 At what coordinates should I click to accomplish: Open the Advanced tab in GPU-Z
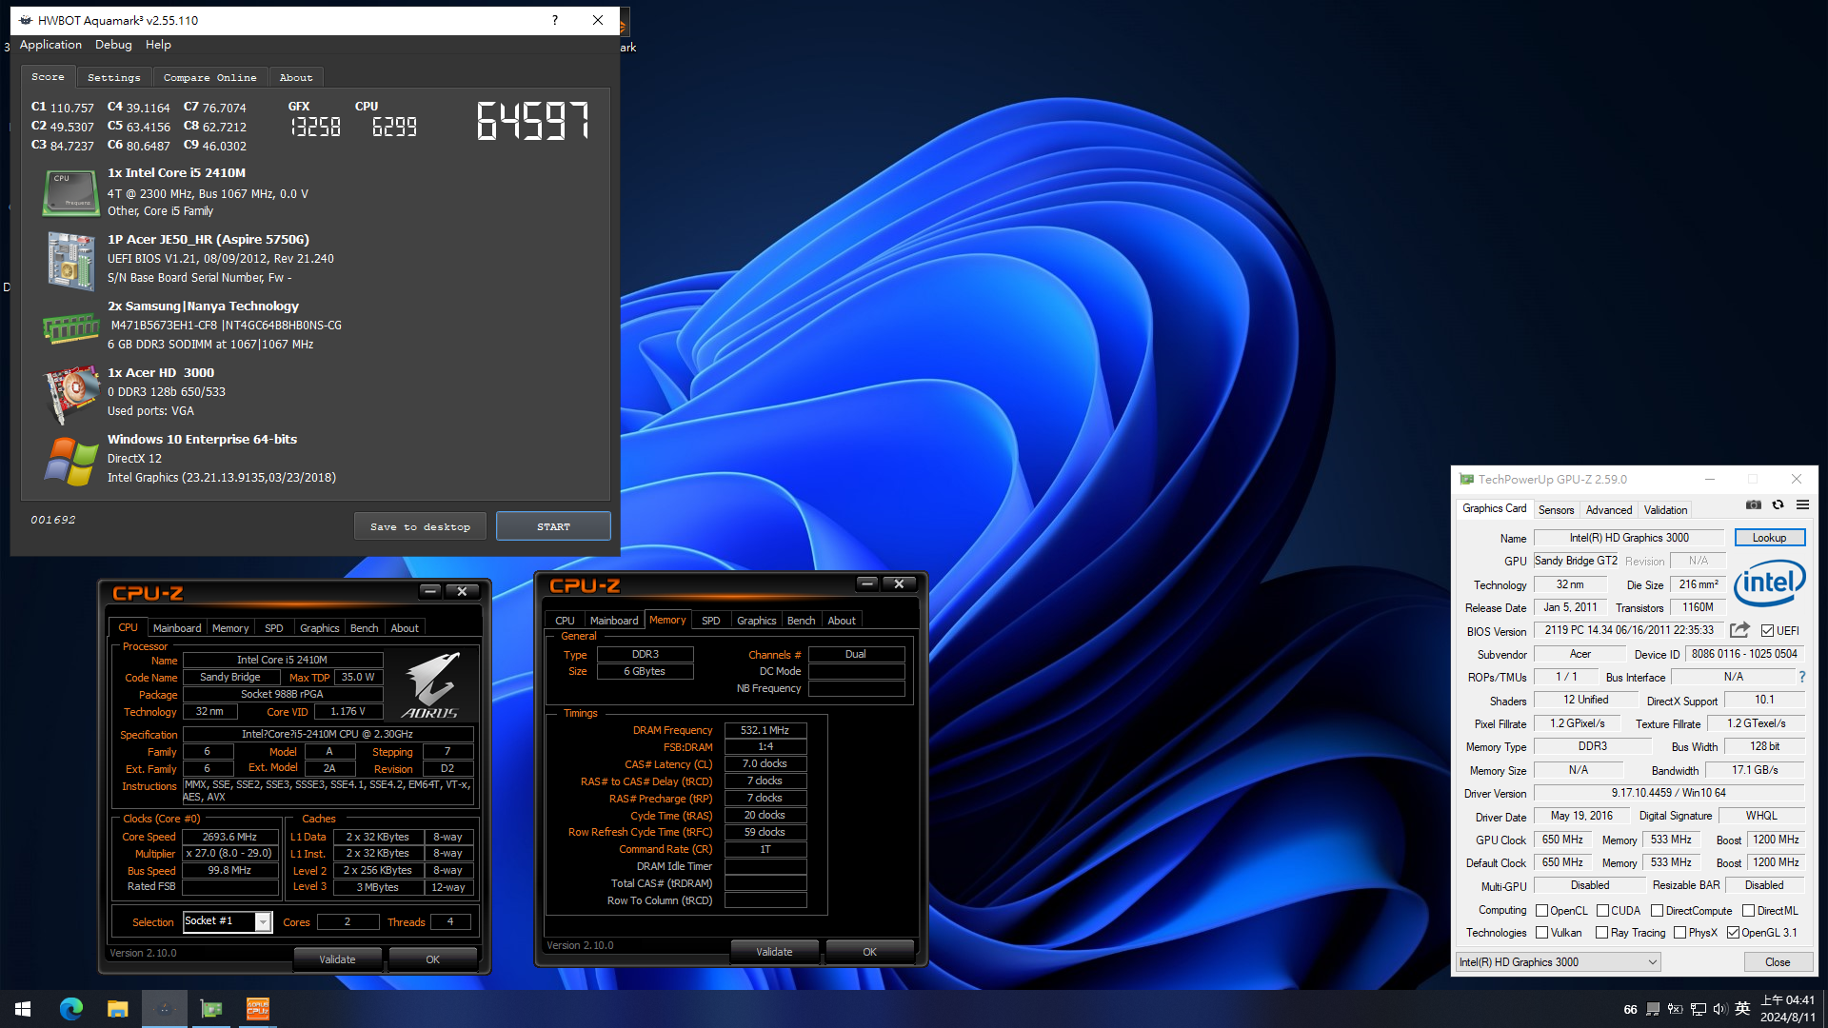(1608, 510)
